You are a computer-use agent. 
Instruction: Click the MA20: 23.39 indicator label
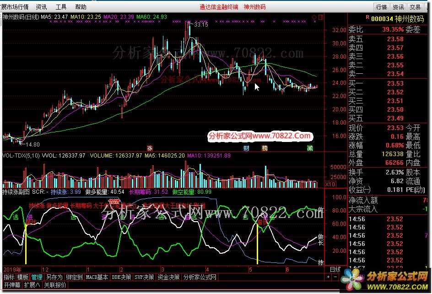(x=119, y=17)
